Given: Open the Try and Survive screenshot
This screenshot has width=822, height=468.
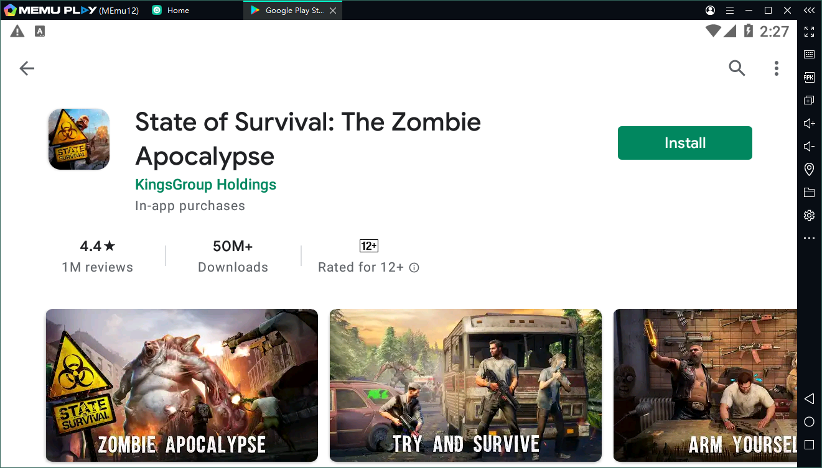Looking at the screenshot, I should tap(465, 385).
